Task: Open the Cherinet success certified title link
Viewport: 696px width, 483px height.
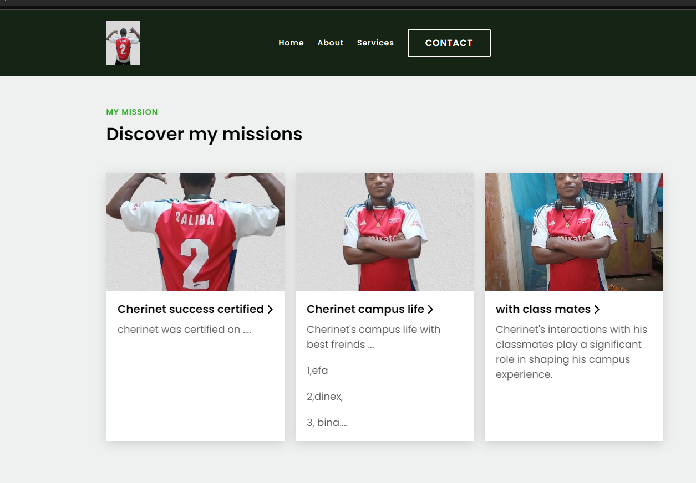Action: [x=190, y=309]
